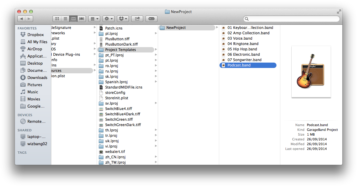Switch to column view
The image size is (357, 186).
click(x=73, y=19)
